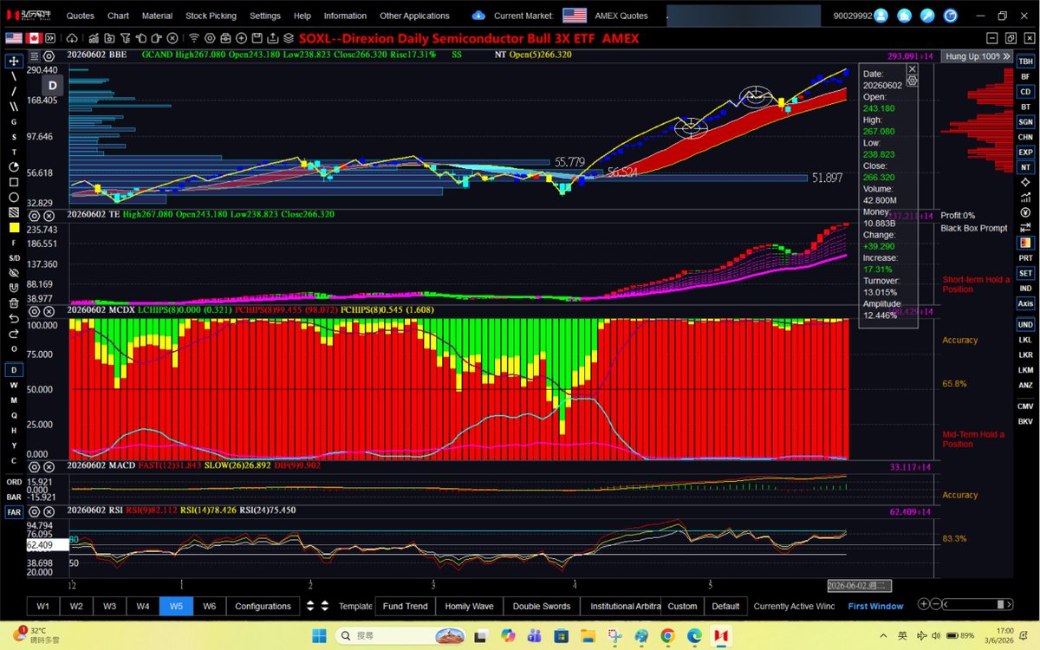This screenshot has height=650, width=1040.
Task: Open the Stock Picking menu
Action: coord(211,16)
